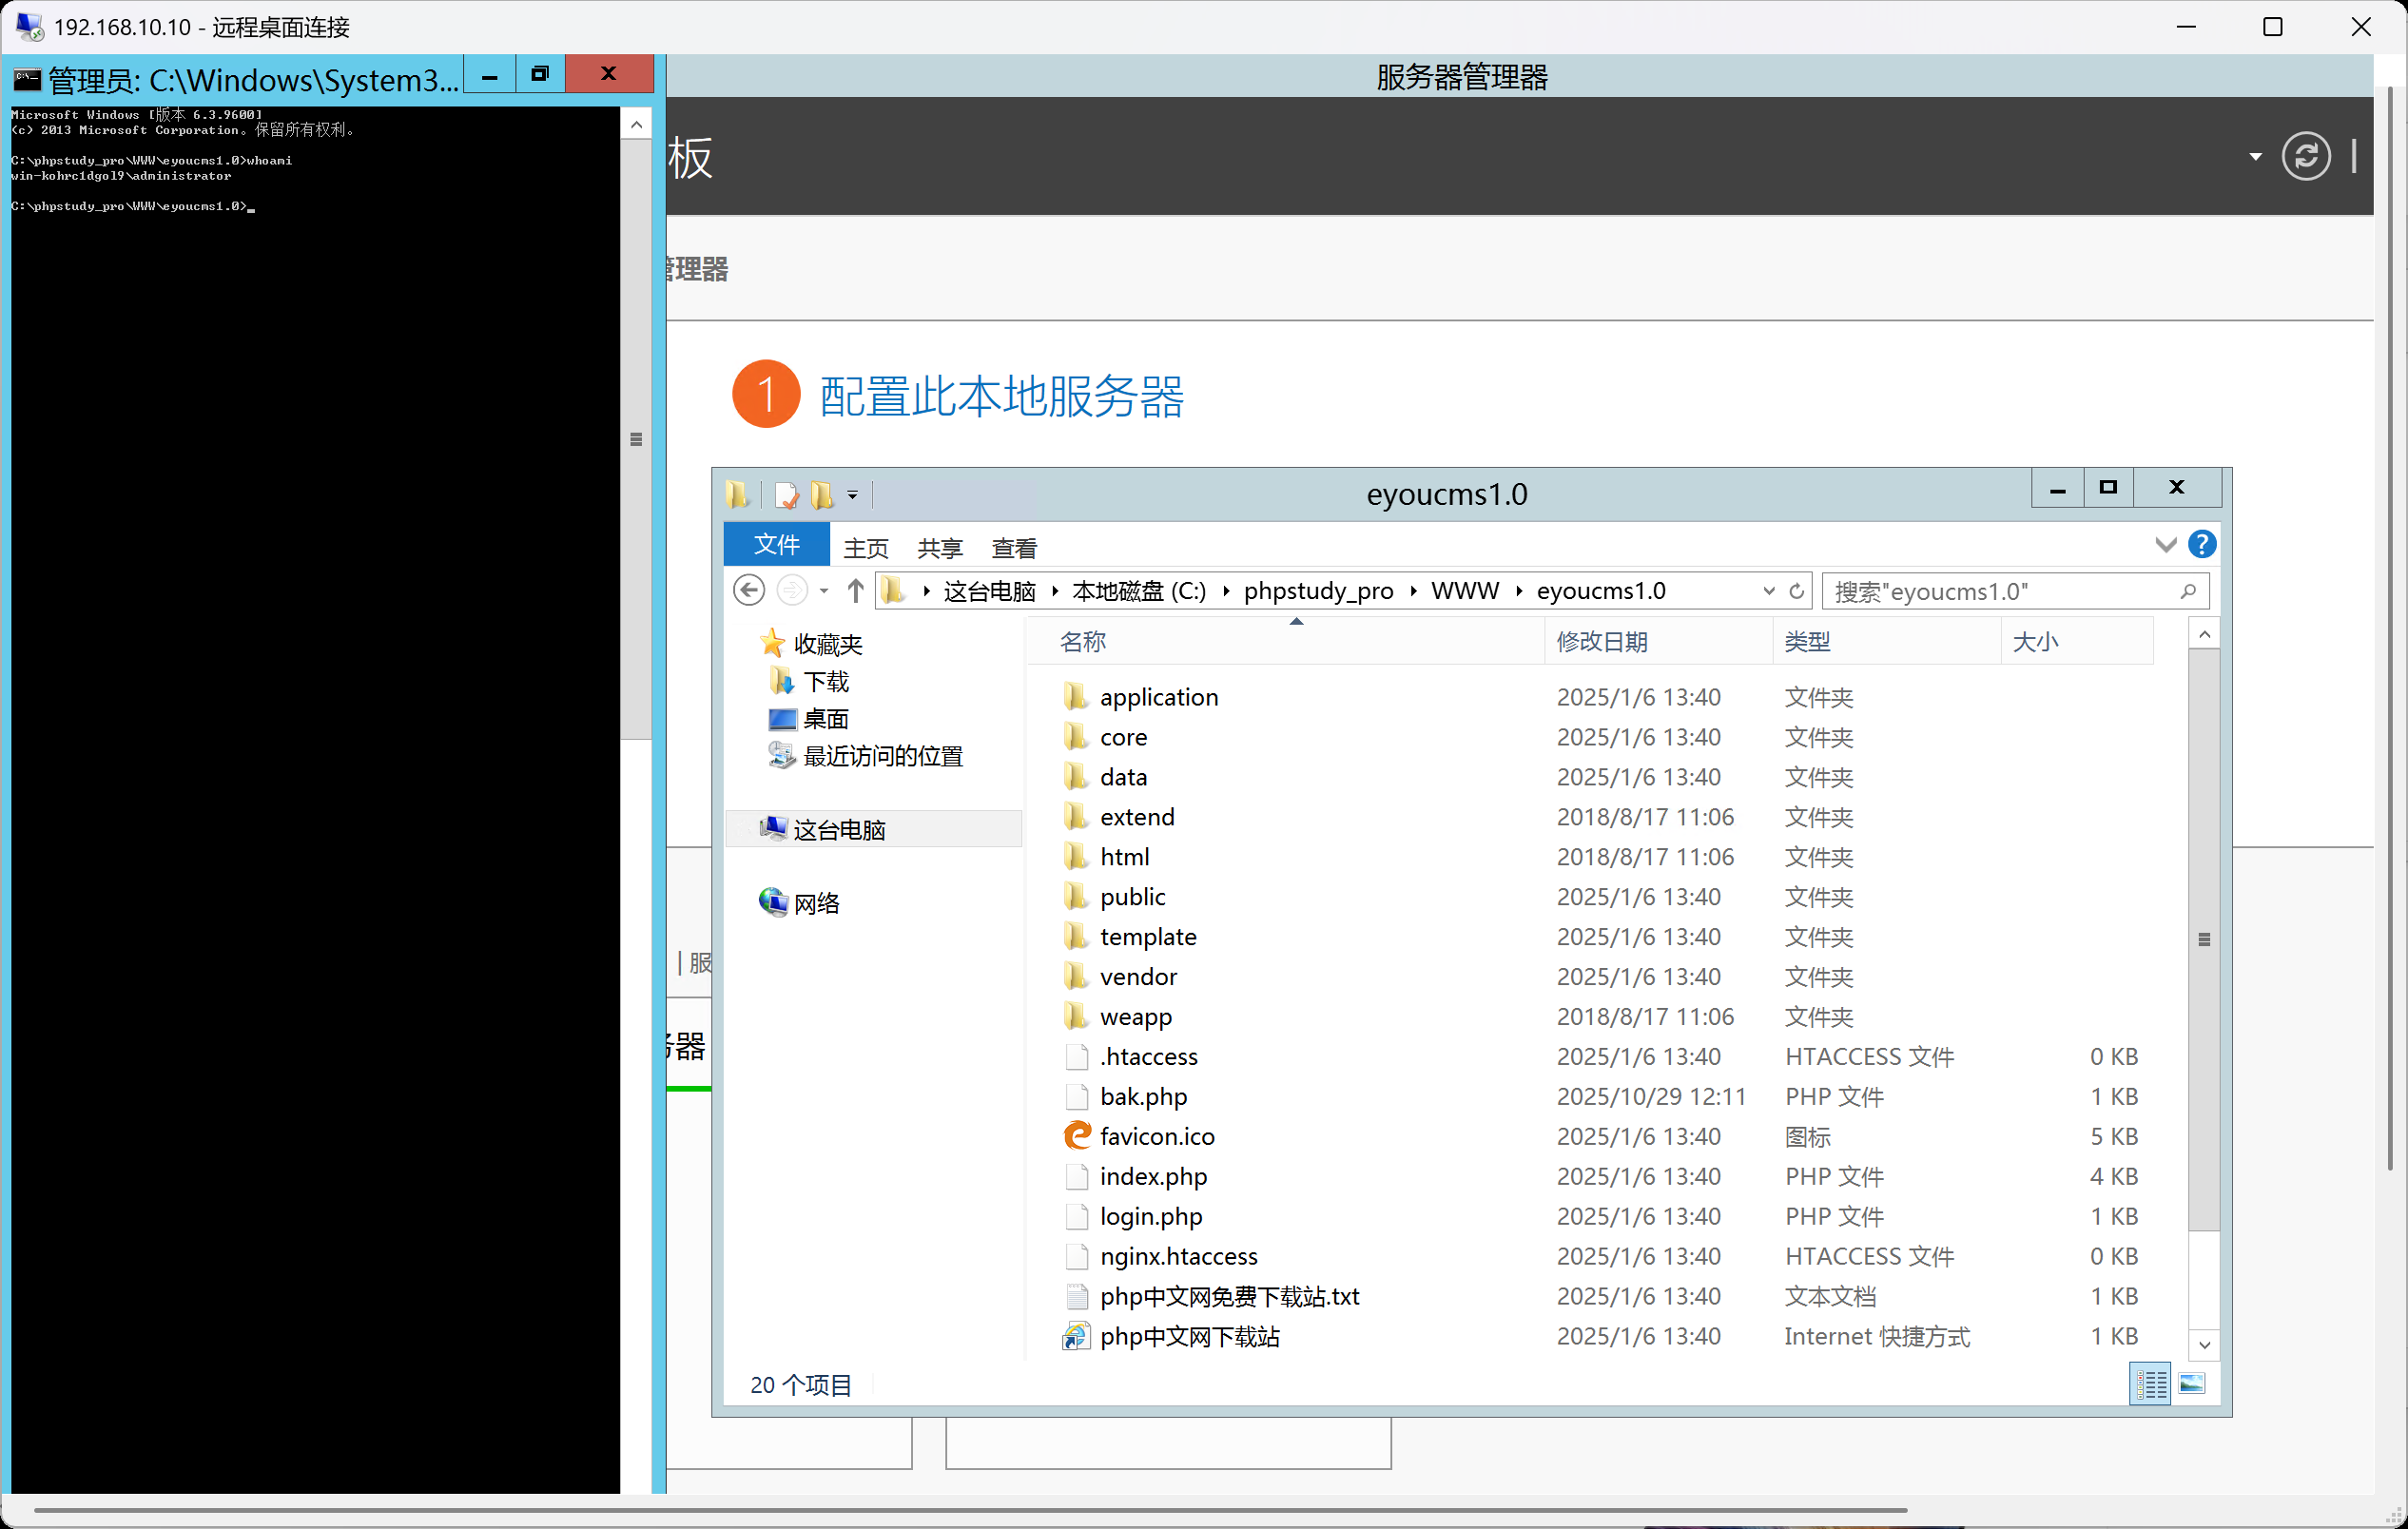Sort files by the 名称 column
The width and height of the screenshot is (2408, 1529).
pyautogui.click(x=1083, y=641)
